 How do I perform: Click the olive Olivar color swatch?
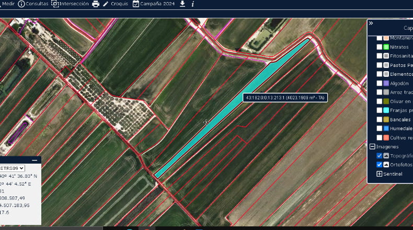point(386,101)
